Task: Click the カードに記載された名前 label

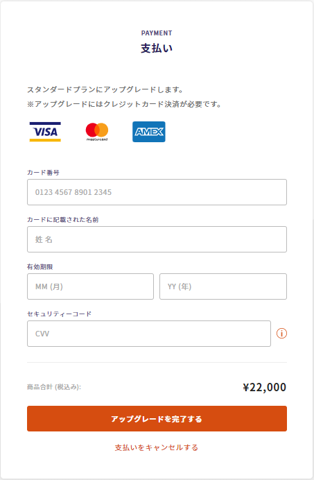Action: pos(63,219)
